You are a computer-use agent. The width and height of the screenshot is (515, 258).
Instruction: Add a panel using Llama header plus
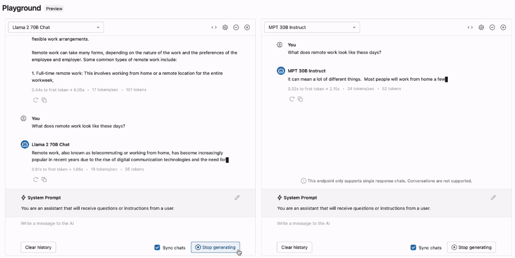pyautogui.click(x=247, y=27)
